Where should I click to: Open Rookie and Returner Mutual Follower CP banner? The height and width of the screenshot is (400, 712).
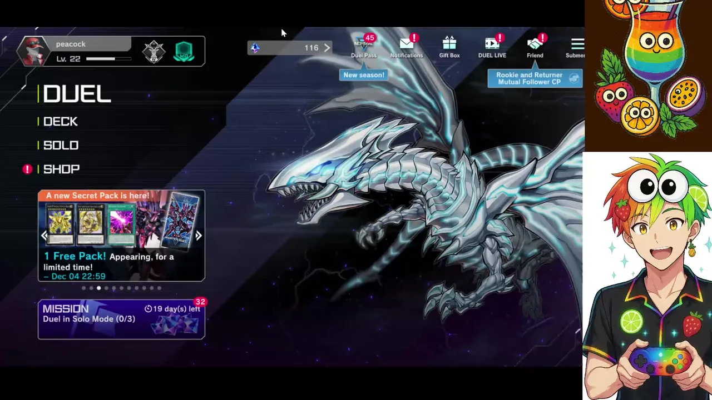tap(535, 78)
